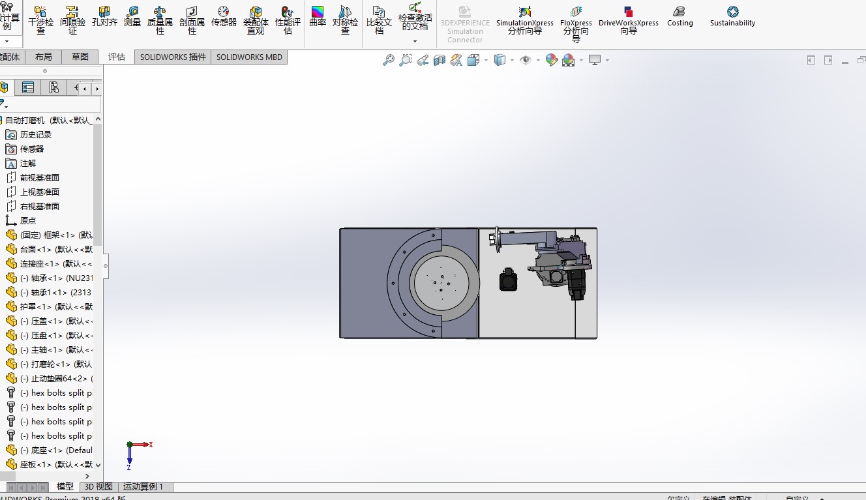Launch SimulationXpress analysis wizard
The width and height of the screenshot is (866, 500).
click(524, 20)
